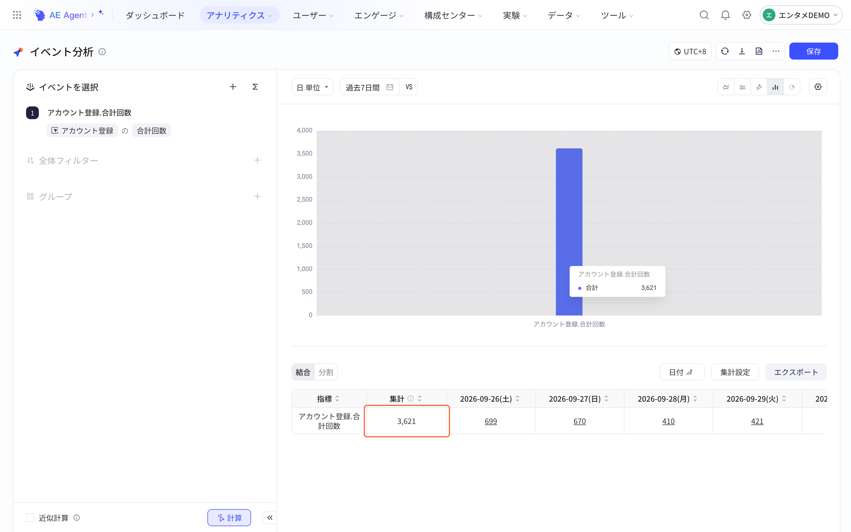
Task: Open the アナリティクス menu
Action: pos(239,15)
